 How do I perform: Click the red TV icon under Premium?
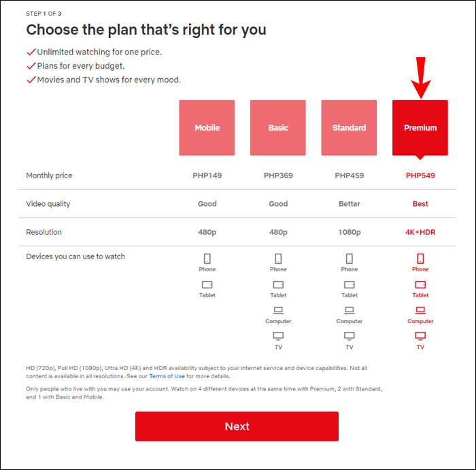(x=420, y=336)
